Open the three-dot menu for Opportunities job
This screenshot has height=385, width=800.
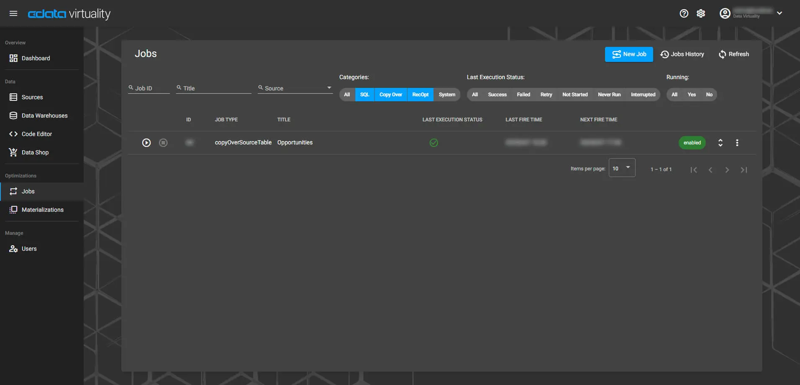coord(737,143)
